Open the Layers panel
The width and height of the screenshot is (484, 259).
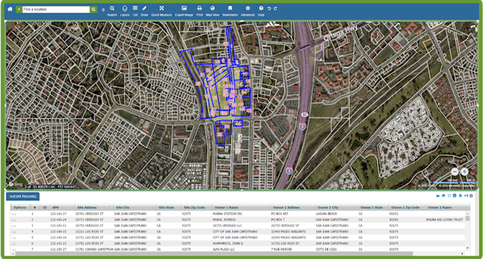coord(125,8)
